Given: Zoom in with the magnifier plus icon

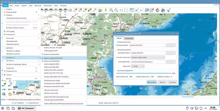Looking at the screenshot, I should 111,10.
